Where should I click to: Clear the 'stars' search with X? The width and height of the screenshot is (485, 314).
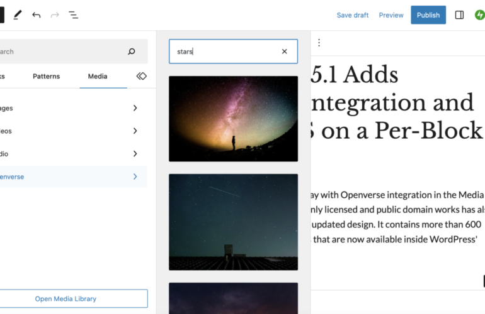(284, 51)
